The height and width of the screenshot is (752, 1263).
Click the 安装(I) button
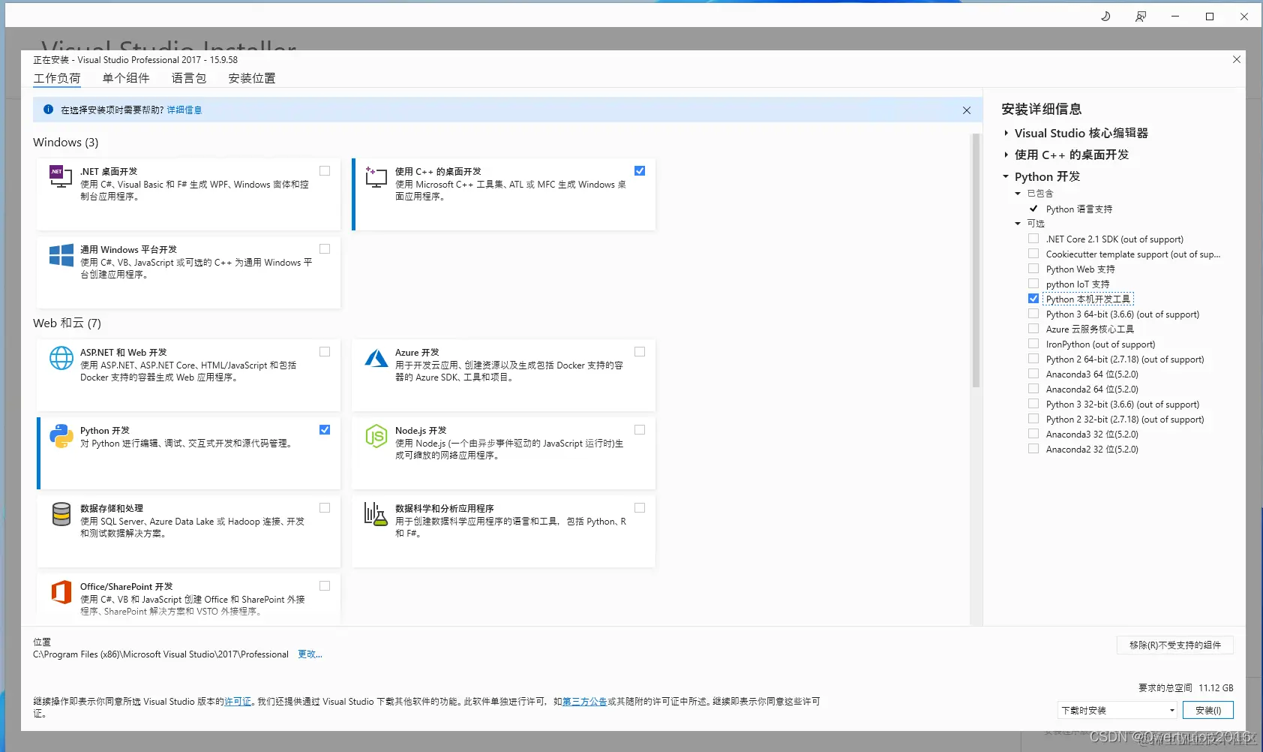1208,710
